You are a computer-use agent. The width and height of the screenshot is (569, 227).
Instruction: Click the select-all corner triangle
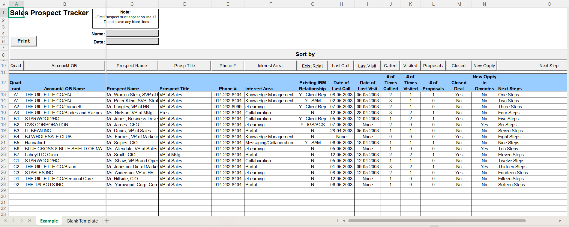(4, 4)
